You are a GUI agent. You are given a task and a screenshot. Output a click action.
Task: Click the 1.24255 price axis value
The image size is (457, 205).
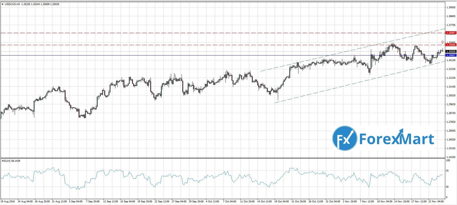pyautogui.click(x=451, y=157)
